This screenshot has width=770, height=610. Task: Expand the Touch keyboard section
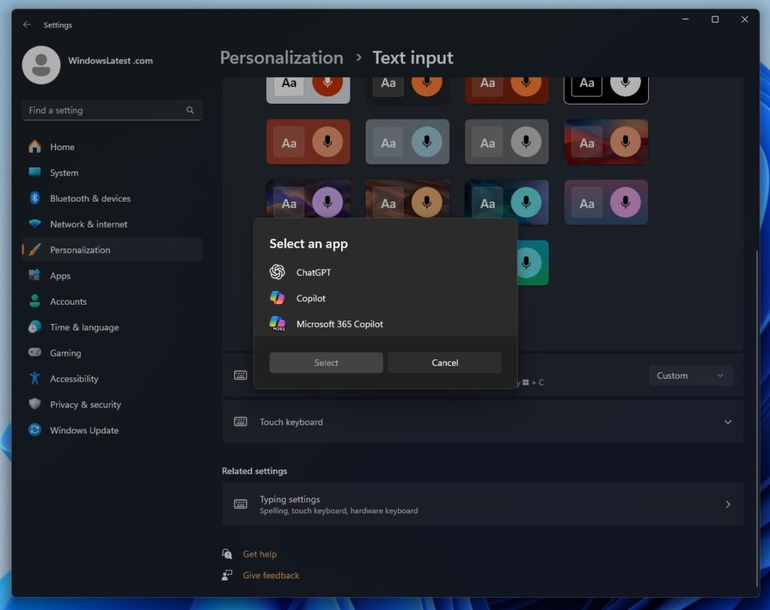pyautogui.click(x=727, y=422)
